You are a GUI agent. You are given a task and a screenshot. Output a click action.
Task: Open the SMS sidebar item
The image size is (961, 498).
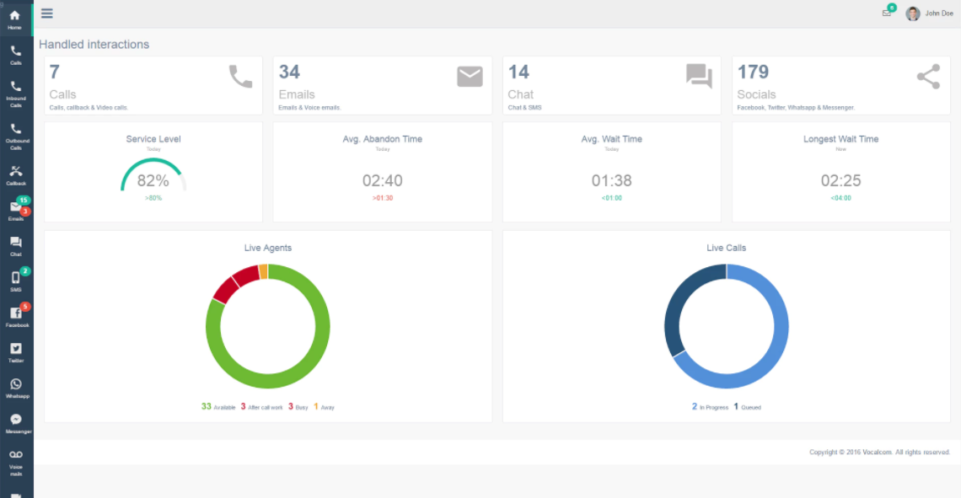(16, 281)
